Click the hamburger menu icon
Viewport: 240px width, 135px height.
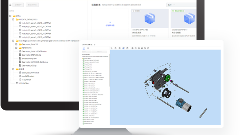pyautogui.click(x=10, y=5)
